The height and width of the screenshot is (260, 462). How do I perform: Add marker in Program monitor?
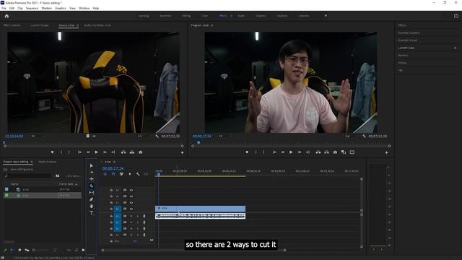(x=247, y=152)
